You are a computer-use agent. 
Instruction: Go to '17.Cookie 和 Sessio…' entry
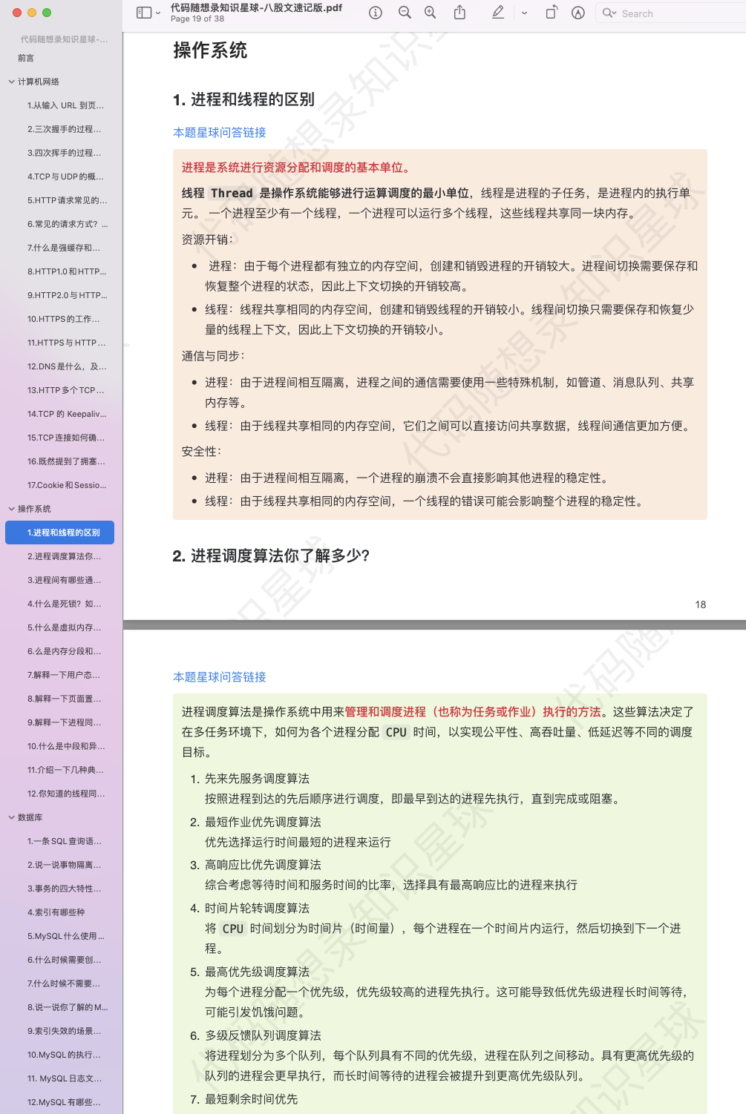click(x=67, y=485)
